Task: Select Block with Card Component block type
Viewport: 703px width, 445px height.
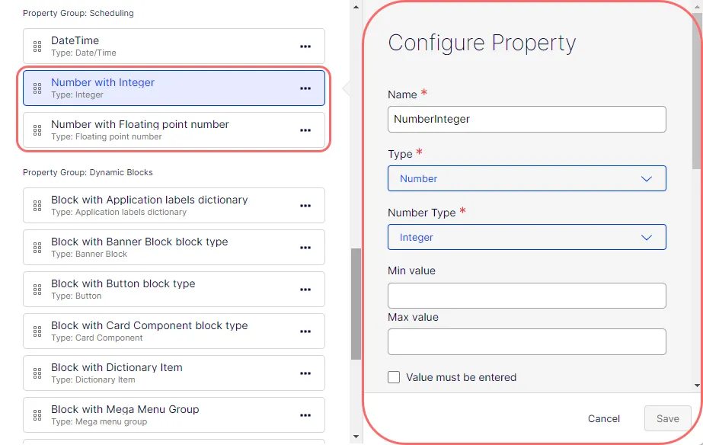Action: 174,331
